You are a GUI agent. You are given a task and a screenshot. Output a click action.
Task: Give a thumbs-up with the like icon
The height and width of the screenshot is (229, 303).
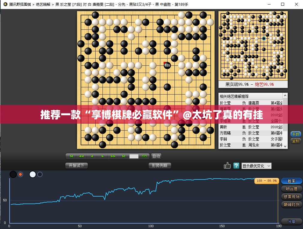(x=227, y=165)
